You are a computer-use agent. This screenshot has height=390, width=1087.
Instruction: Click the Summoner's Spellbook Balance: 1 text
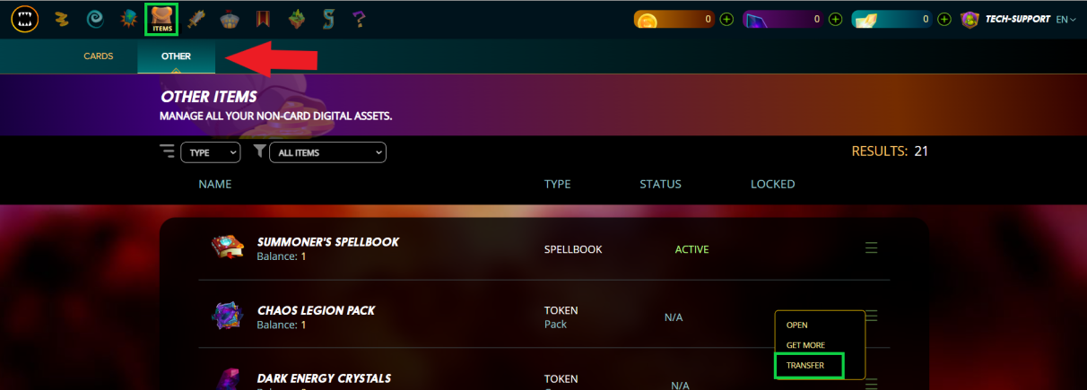pos(282,256)
